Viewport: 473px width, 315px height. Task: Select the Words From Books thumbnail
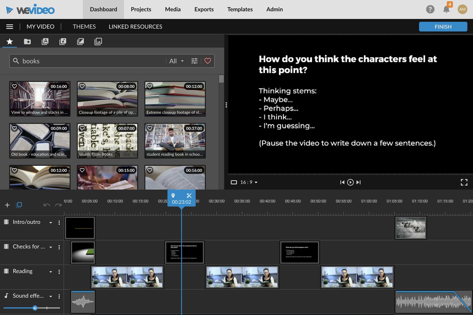click(107, 141)
